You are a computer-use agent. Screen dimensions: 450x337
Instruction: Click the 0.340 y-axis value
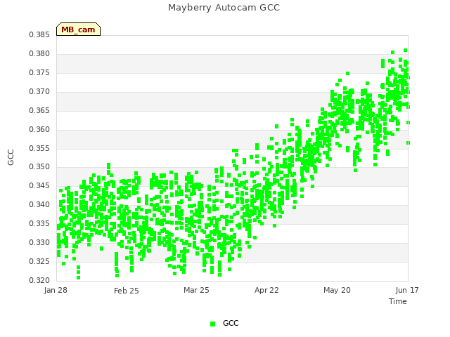tap(39, 204)
